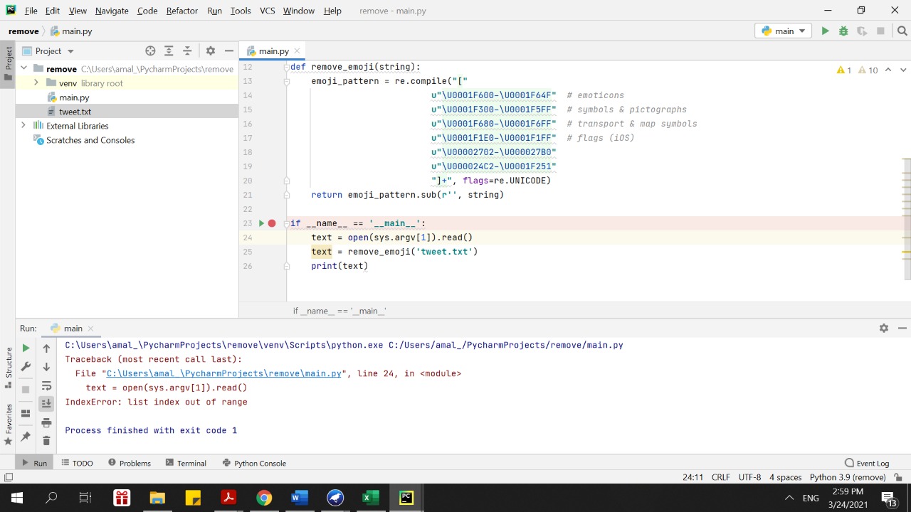Screen dimensions: 911x512
Task: Open the Refactor menu
Action: [x=181, y=11]
